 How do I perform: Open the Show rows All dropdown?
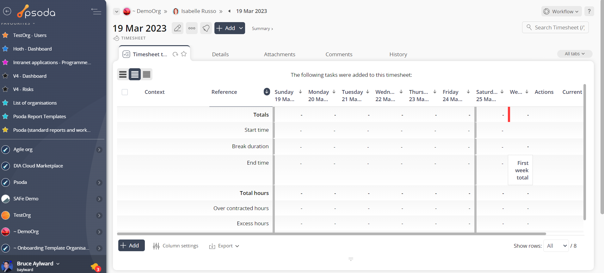click(556, 246)
